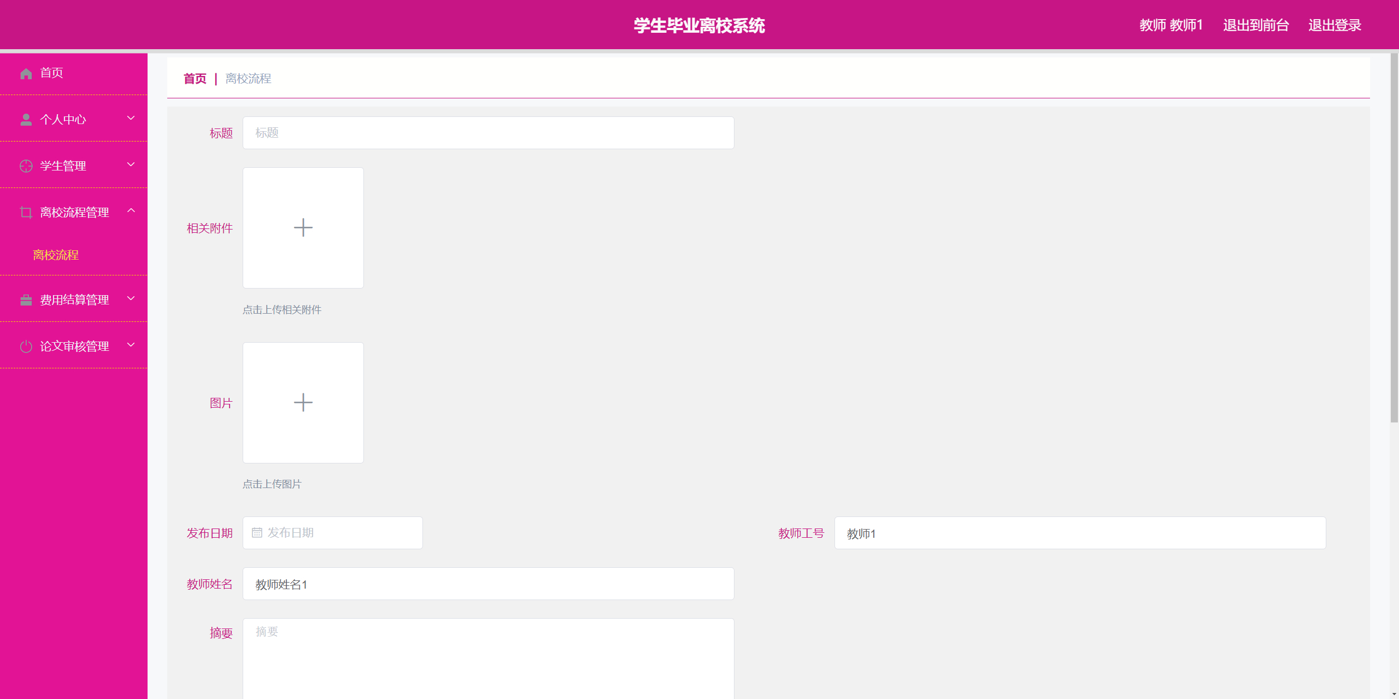The width and height of the screenshot is (1399, 699).
Task: Collapse the 离校流程管理 submenu arrow
Action: [131, 211]
